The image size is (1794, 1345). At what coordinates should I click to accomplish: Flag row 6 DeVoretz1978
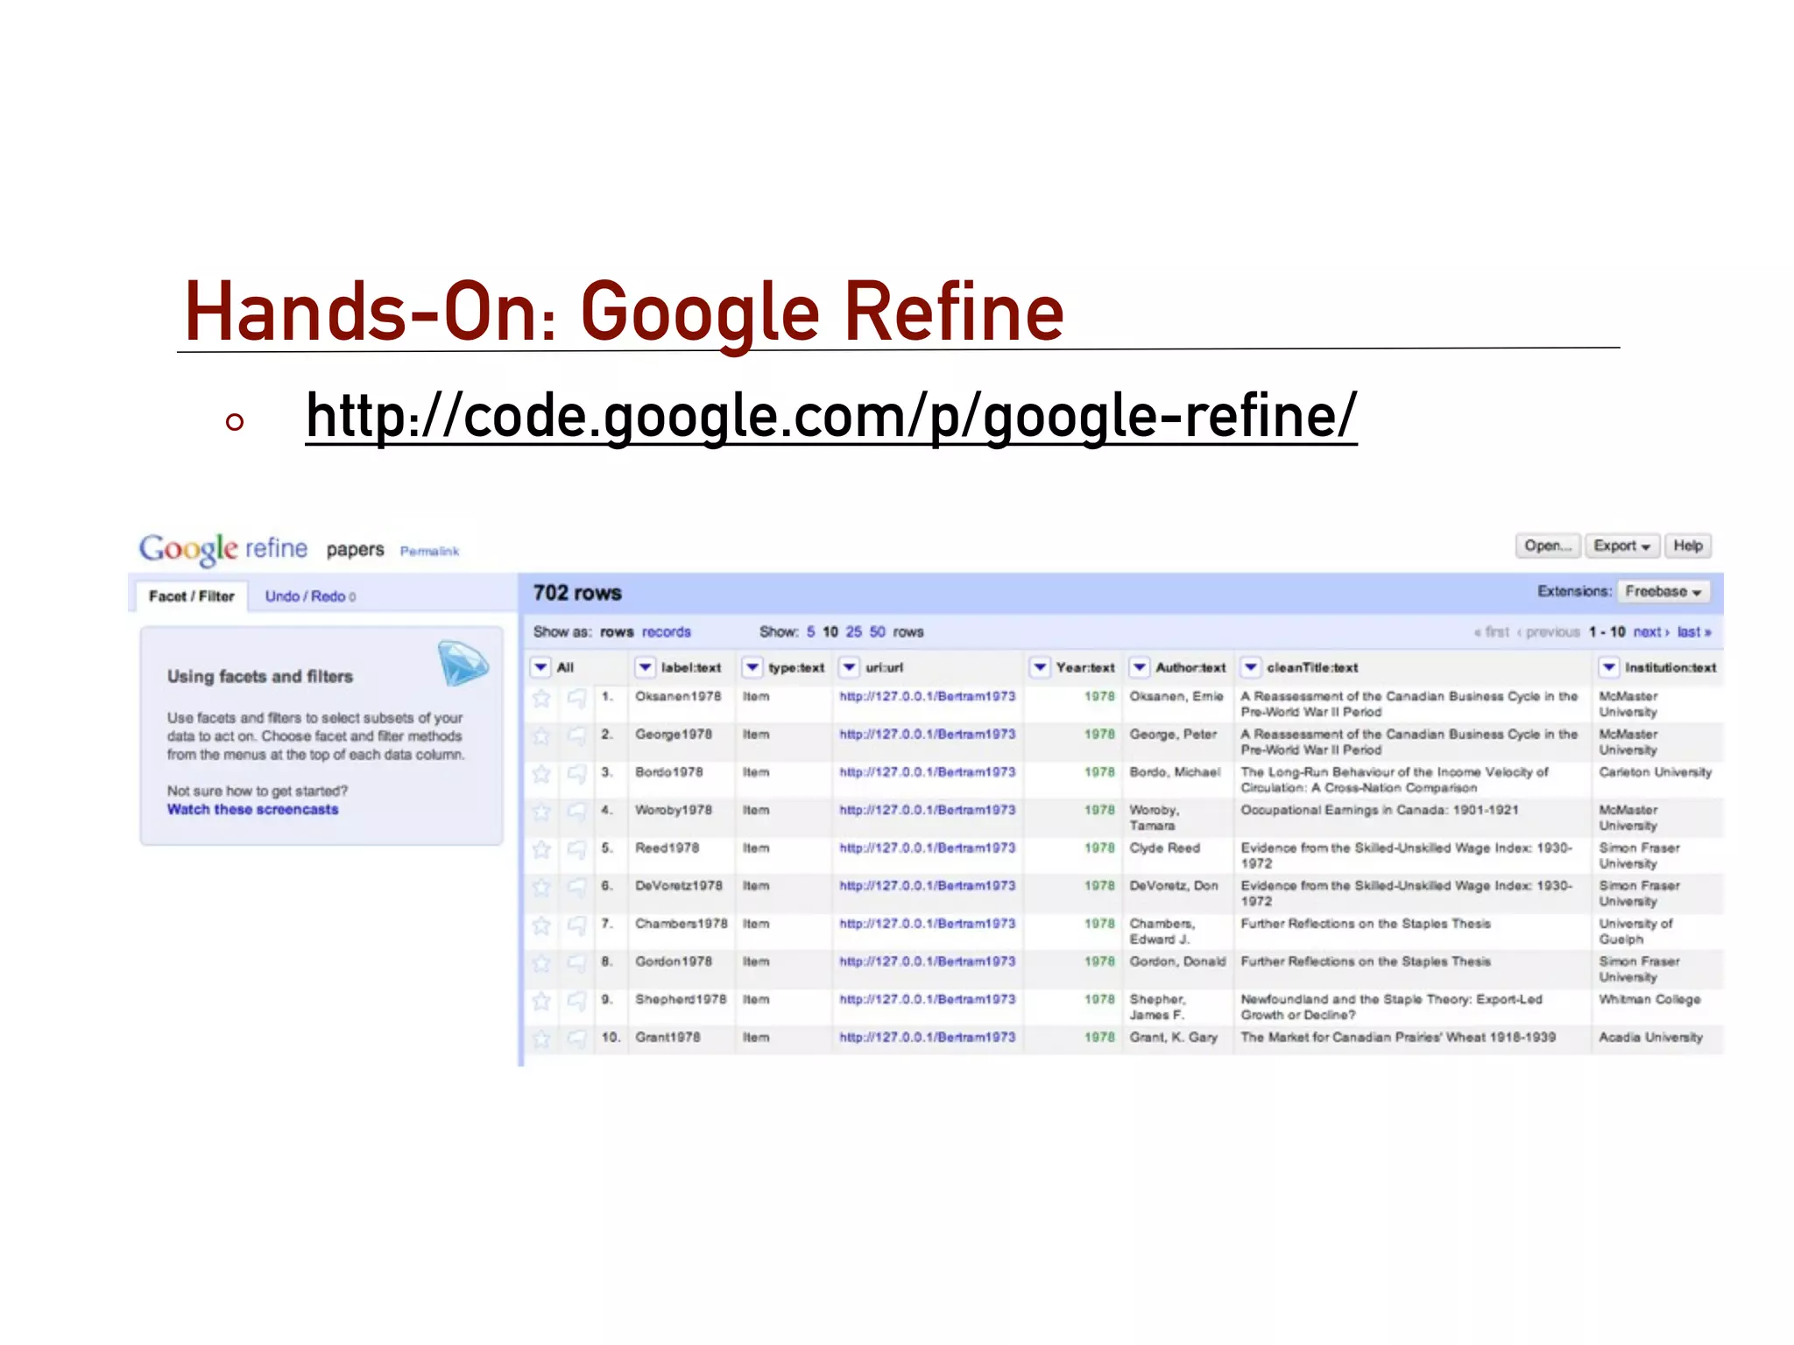576,887
